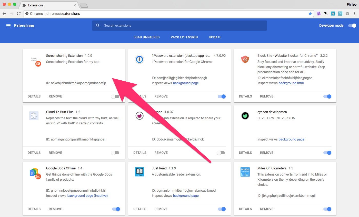Click the Km converter toolbar extension icon
The width and height of the screenshot is (359, 217).
pyautogui.click(x=340, y=14)
